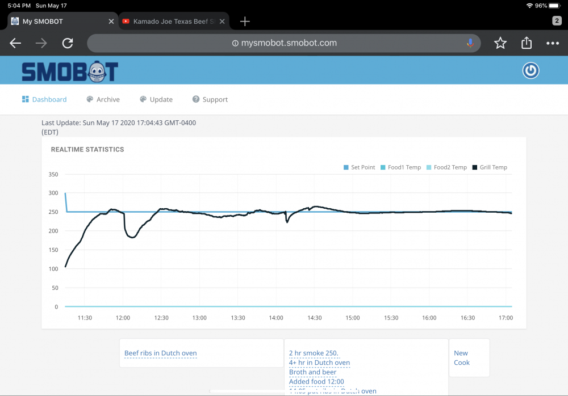Viewport: 568px width, 396px height.
Task: Open the Support page
Action: [210, 99]
